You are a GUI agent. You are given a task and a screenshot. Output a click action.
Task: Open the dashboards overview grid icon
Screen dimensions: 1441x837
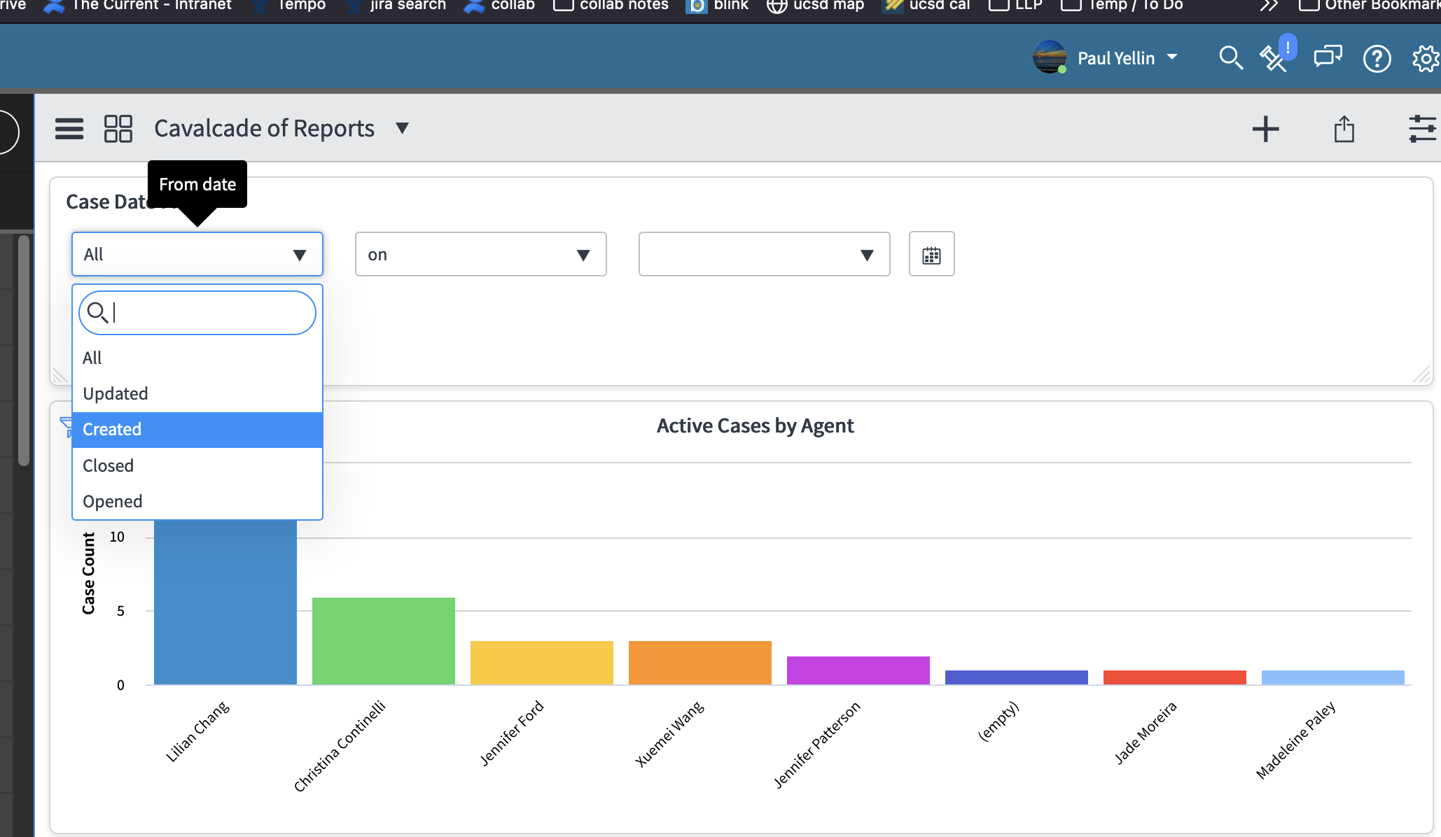118,129
